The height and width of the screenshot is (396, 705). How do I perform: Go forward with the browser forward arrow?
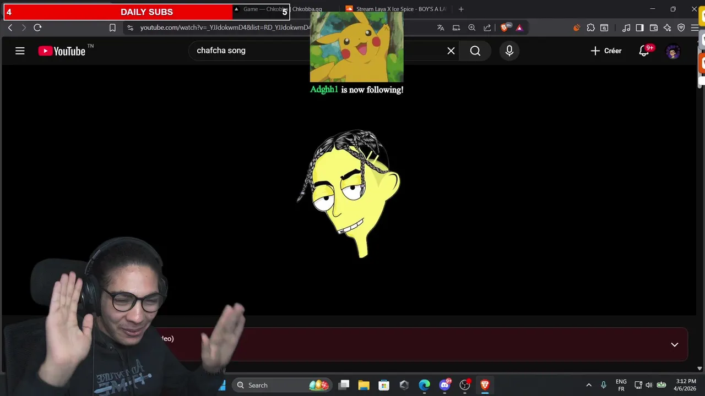coord(23,28)
